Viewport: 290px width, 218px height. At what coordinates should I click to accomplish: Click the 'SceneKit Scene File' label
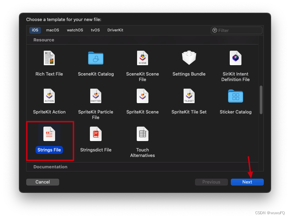pyautogui.click(x=142, y=77)
